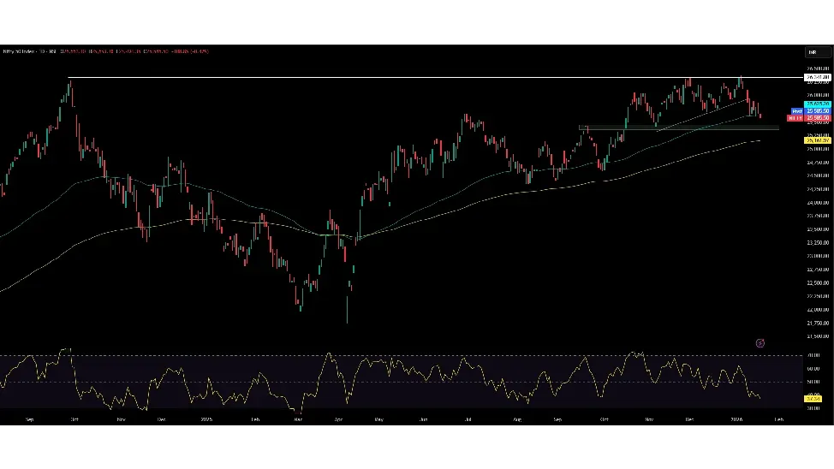Click the white resistance price label on axis
This screenshot has height=469, width=834.
[x=818, y=77]
